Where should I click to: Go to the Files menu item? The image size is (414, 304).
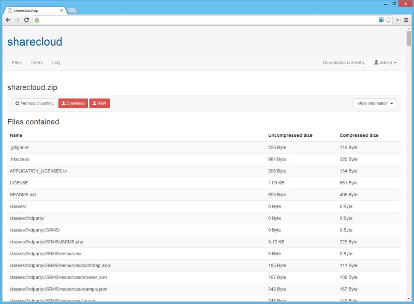(x=17, y=63)
